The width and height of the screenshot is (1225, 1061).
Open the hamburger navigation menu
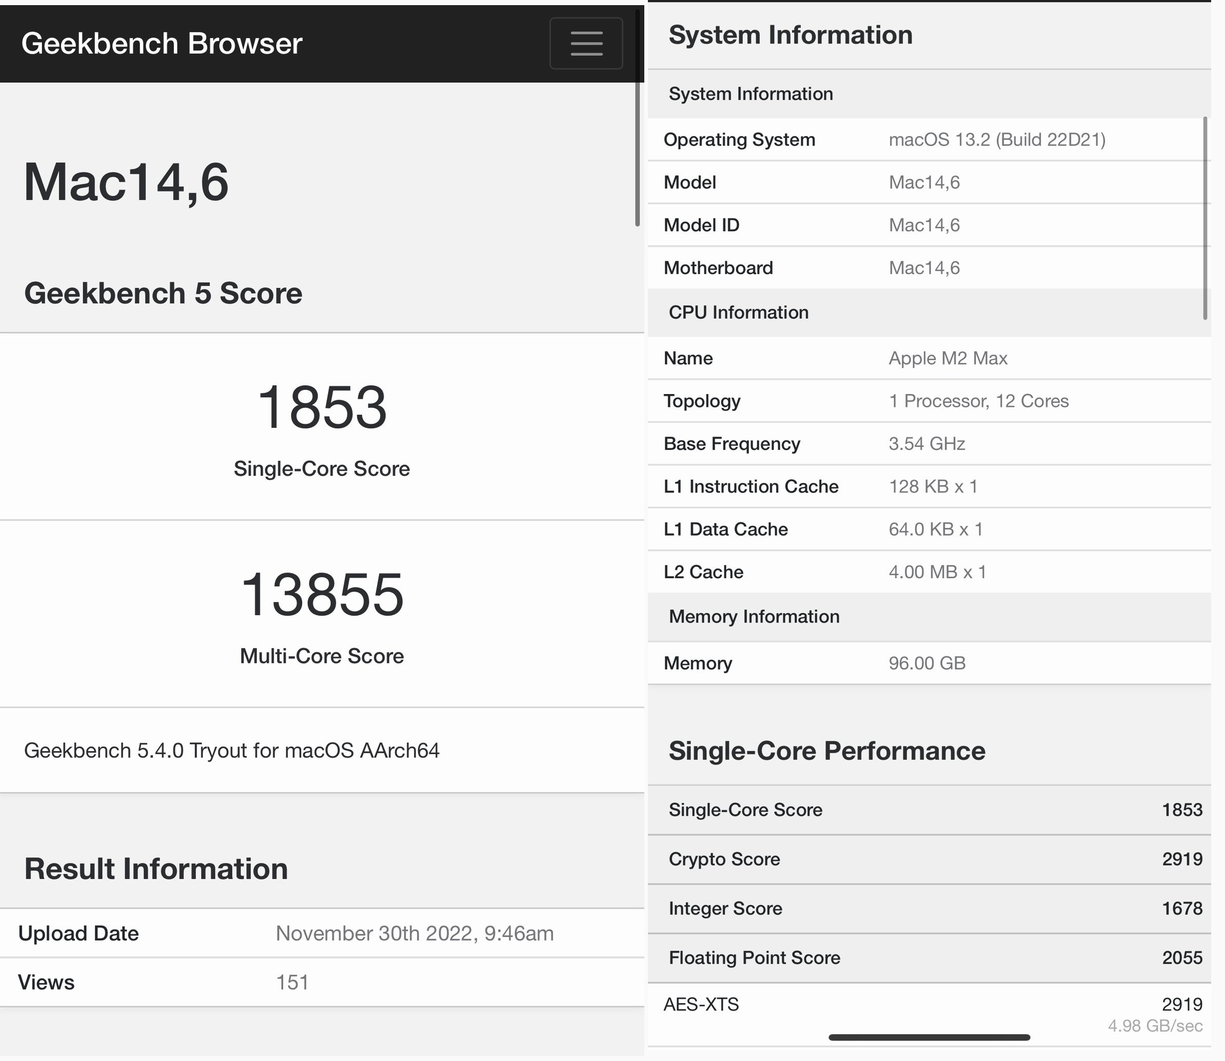coord(585,43)
